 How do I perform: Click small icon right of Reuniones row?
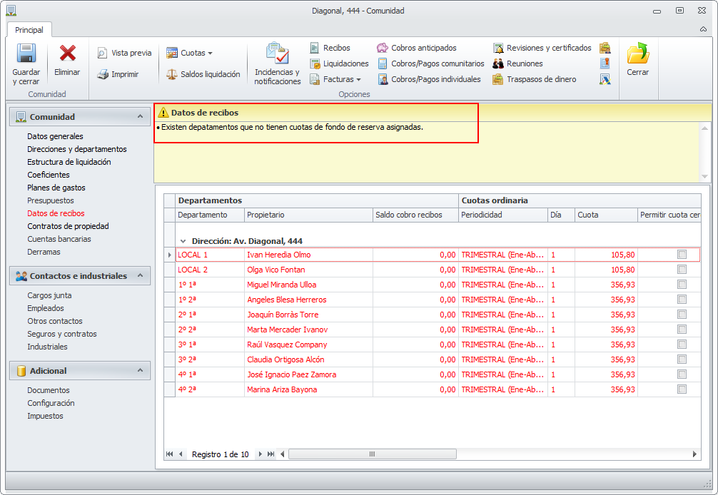tap(605, 63)
